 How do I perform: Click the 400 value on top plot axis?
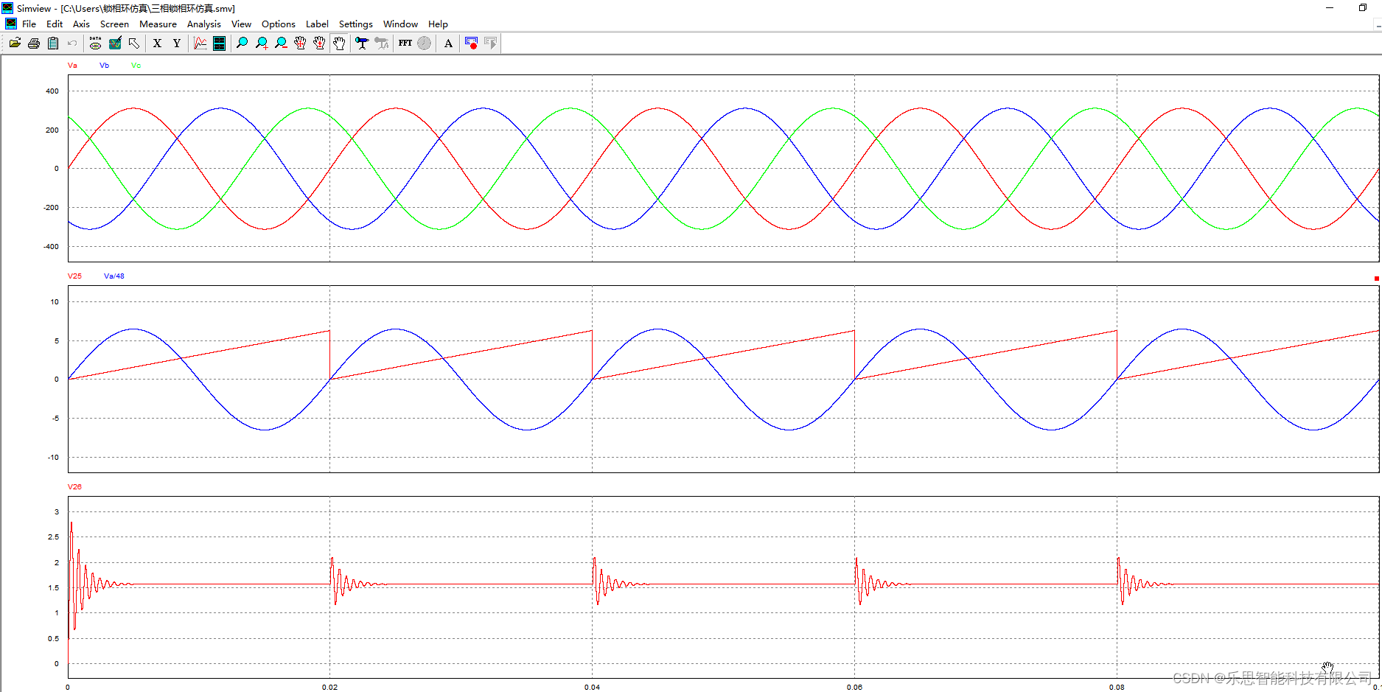point(52,91)
